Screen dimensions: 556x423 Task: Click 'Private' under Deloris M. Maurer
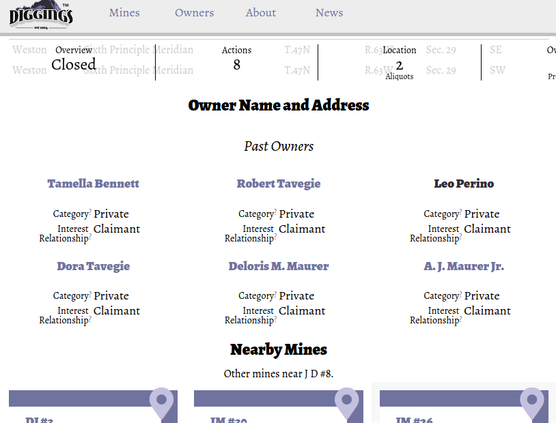(297, 296)
